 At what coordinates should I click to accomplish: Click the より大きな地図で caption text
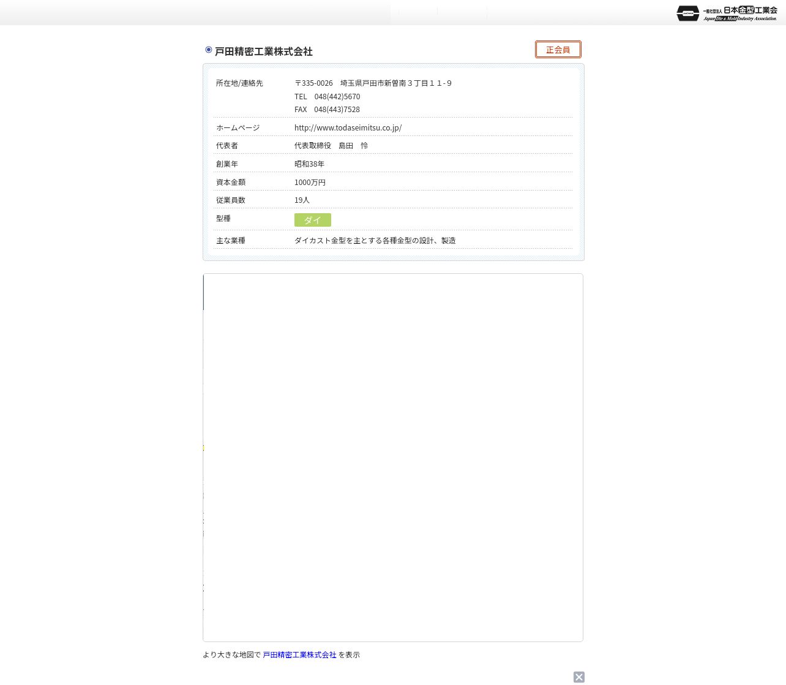tap(231, 655)
